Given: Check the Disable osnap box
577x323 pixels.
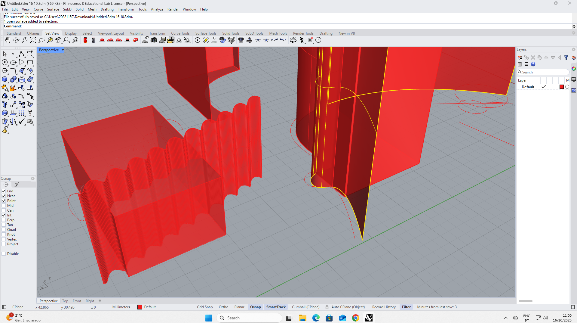Looking at the screenshot, I should point(4,254).
